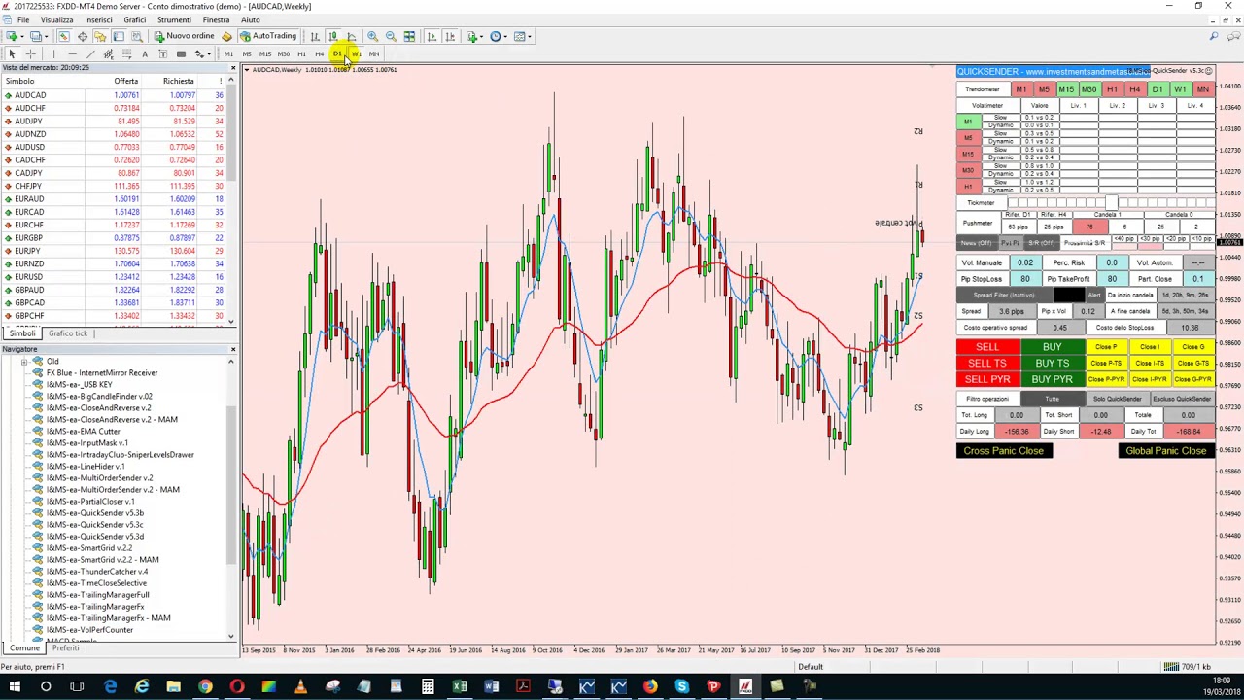Open the Profiles dropdown arrow

(46, 36)
